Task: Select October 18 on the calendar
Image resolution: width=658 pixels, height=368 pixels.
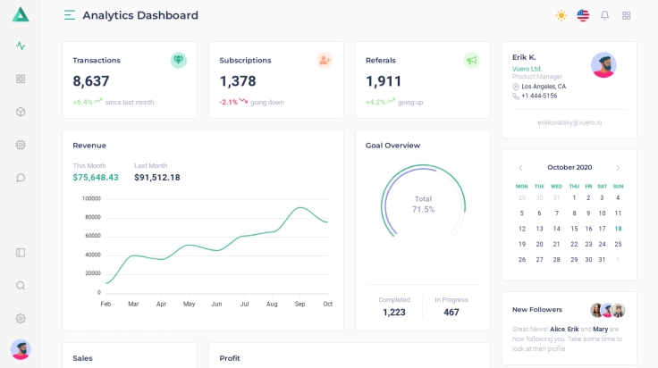Action: (x=618, y=229)
